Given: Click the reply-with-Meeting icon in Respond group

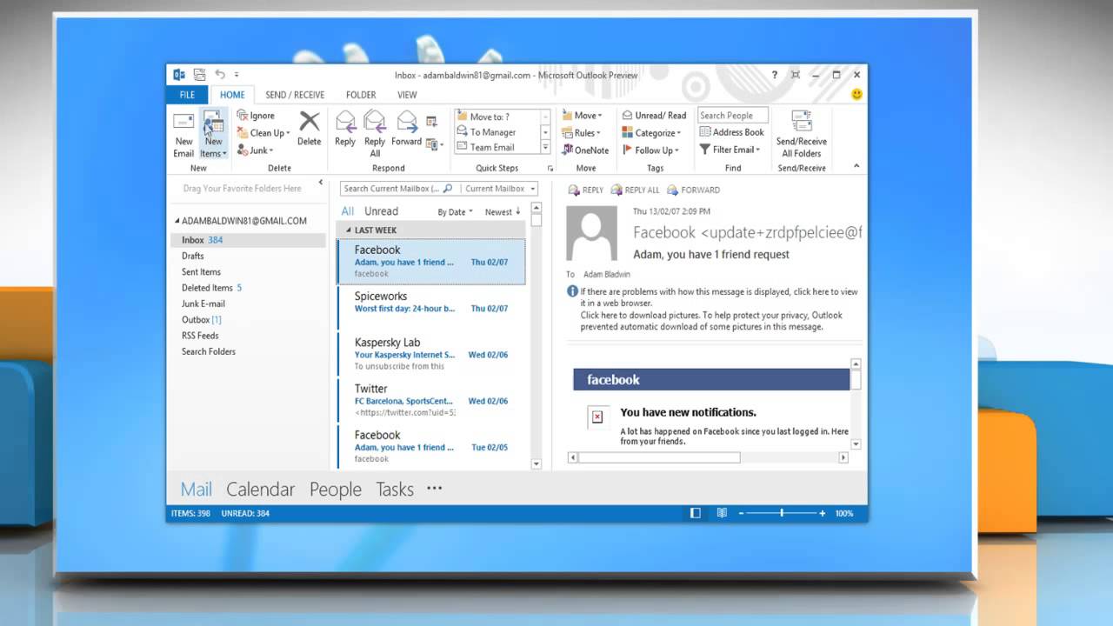Looking at the screenshot, I should pos(431,121).
